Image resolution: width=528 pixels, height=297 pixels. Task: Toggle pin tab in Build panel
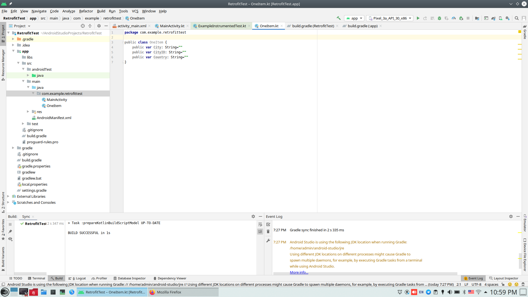[x=10, y=232]
